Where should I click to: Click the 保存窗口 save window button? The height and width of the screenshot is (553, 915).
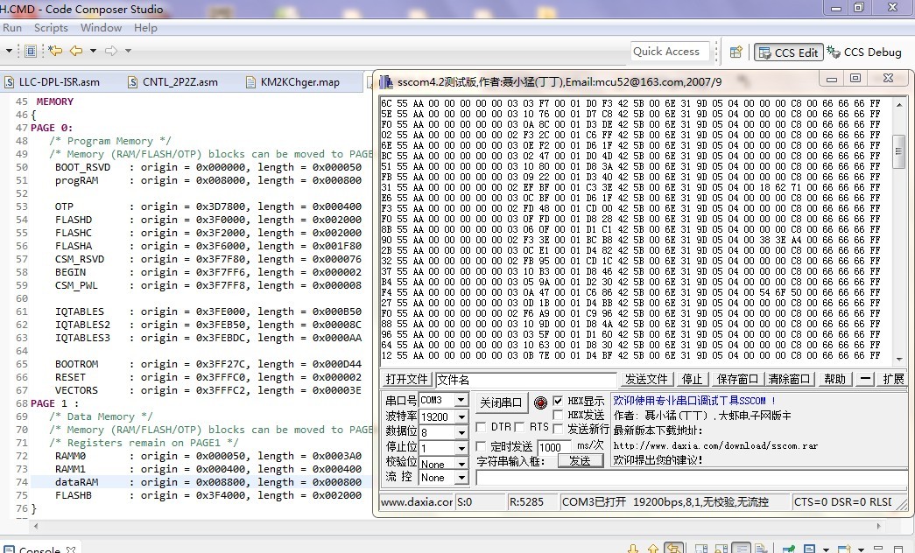coord(737,379)
